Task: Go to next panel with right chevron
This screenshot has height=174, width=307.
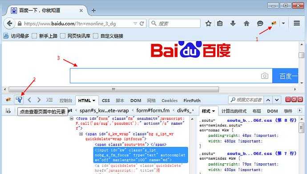Action: click(39, 100)
